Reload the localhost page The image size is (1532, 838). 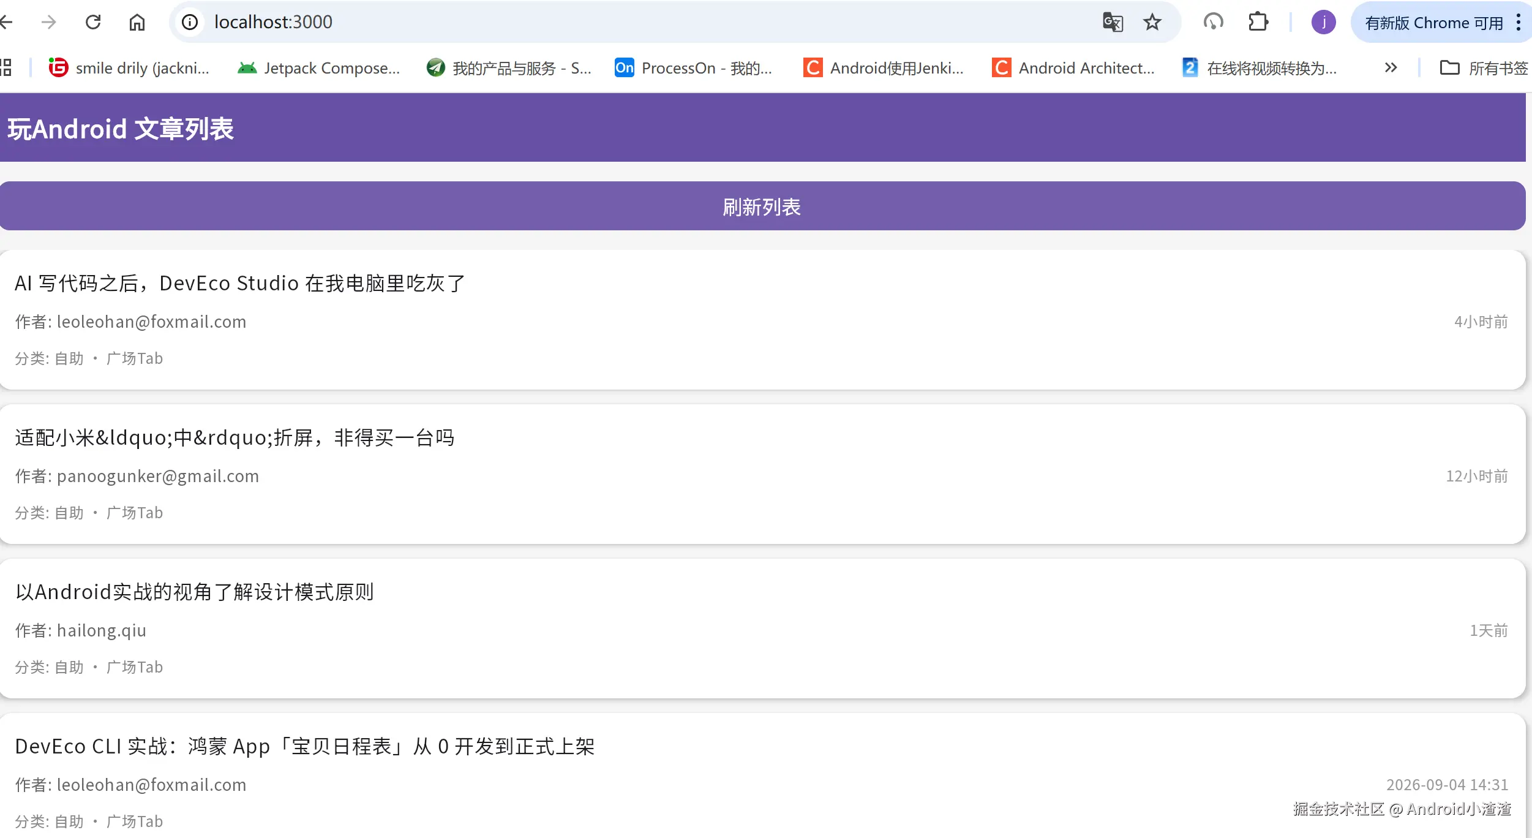click(93, 23)
